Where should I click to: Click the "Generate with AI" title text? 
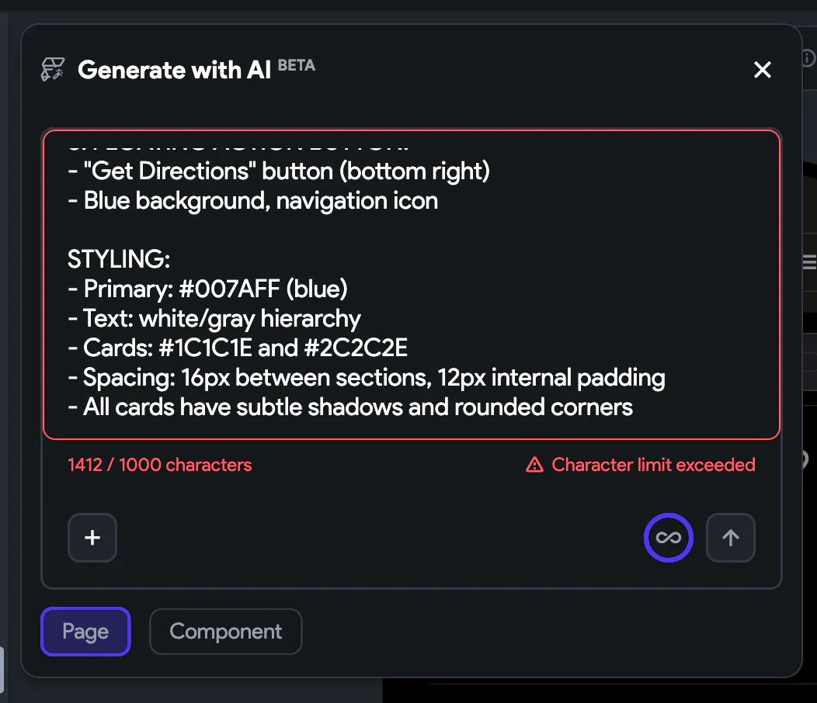[175, 70]
